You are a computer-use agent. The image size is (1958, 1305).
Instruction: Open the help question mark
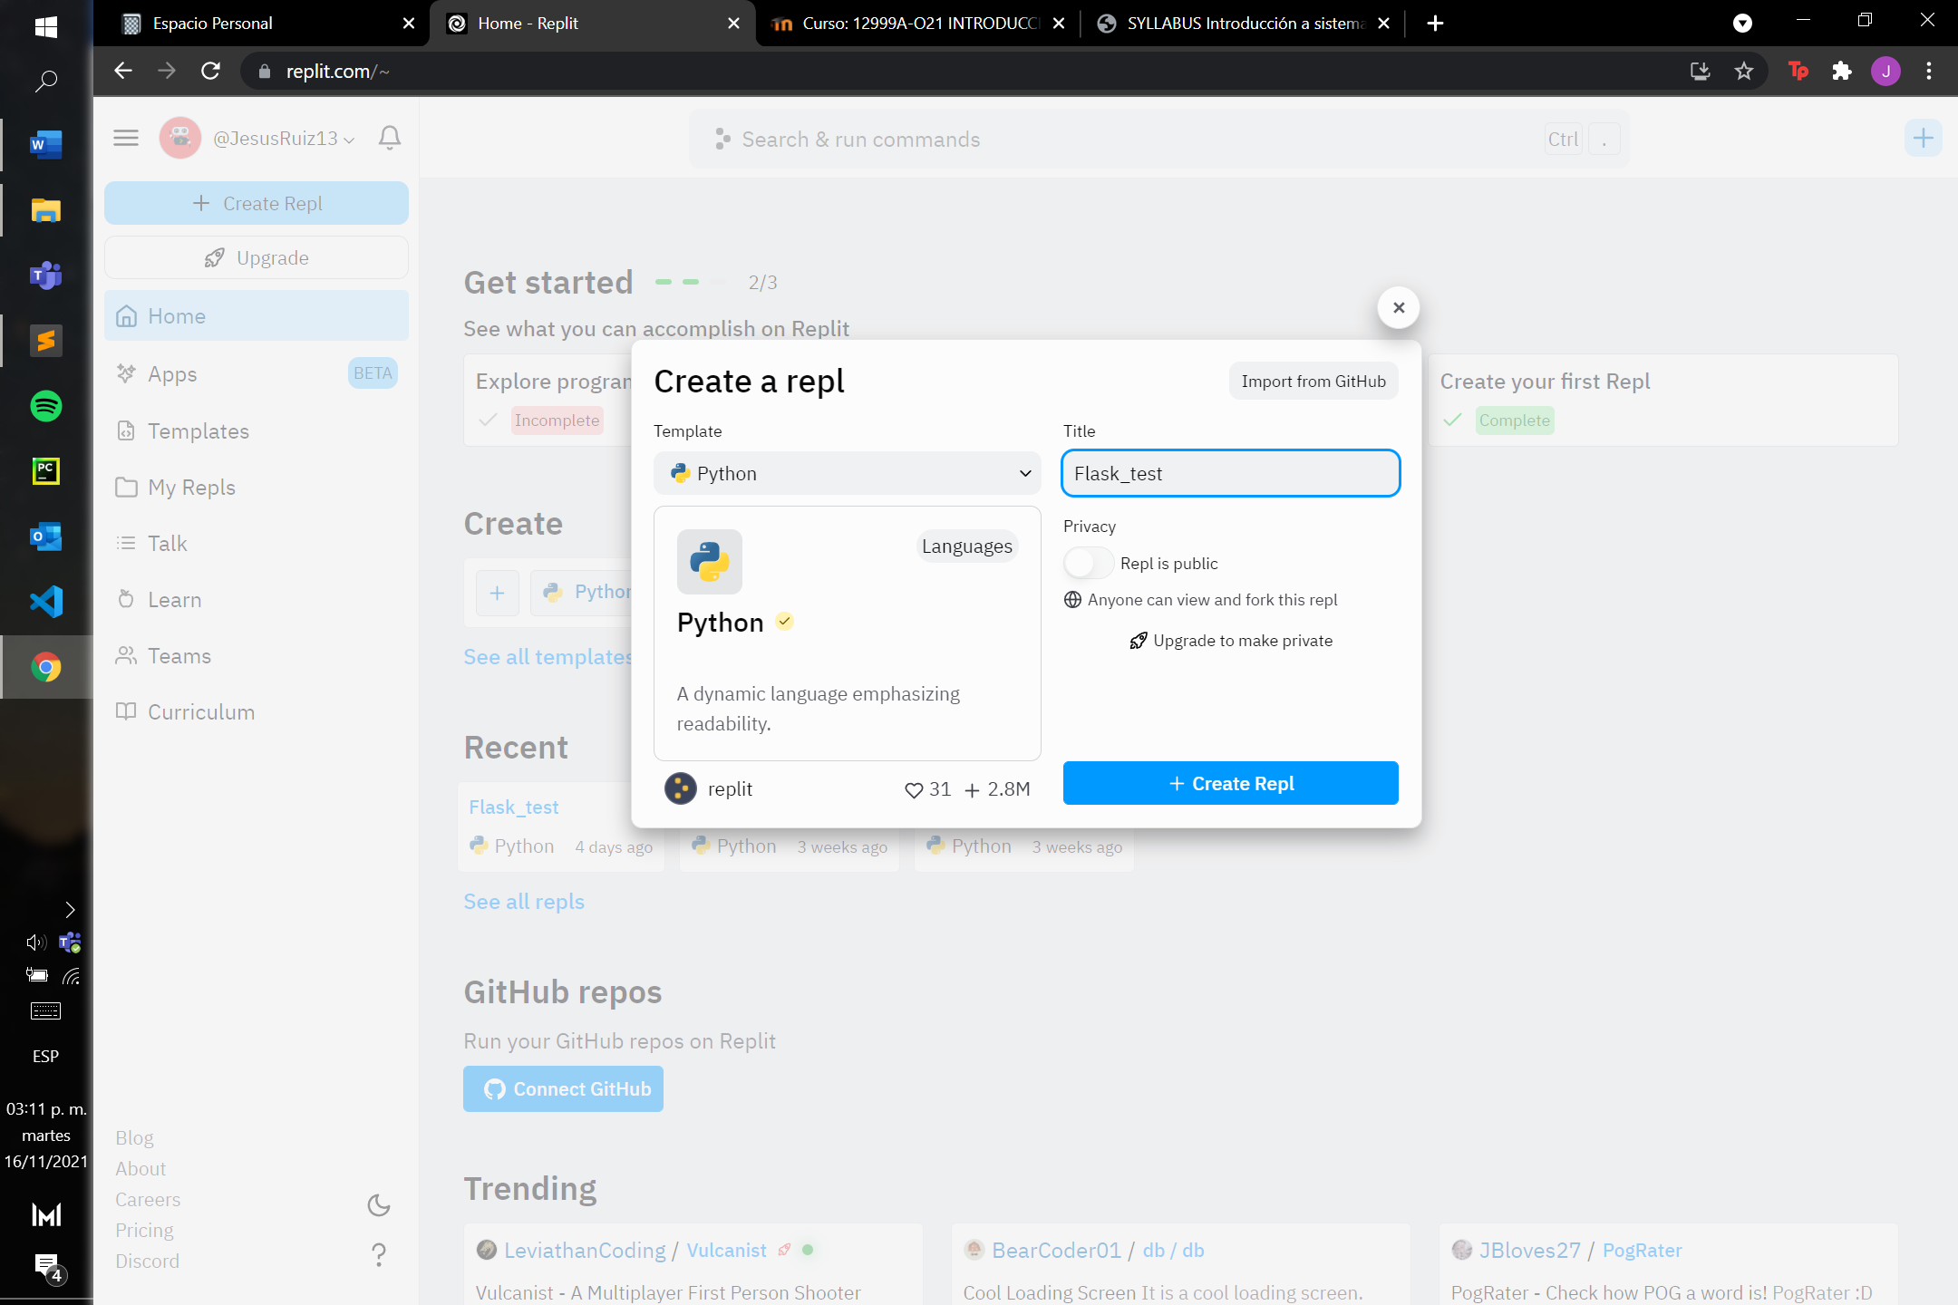click(379, 1254)
